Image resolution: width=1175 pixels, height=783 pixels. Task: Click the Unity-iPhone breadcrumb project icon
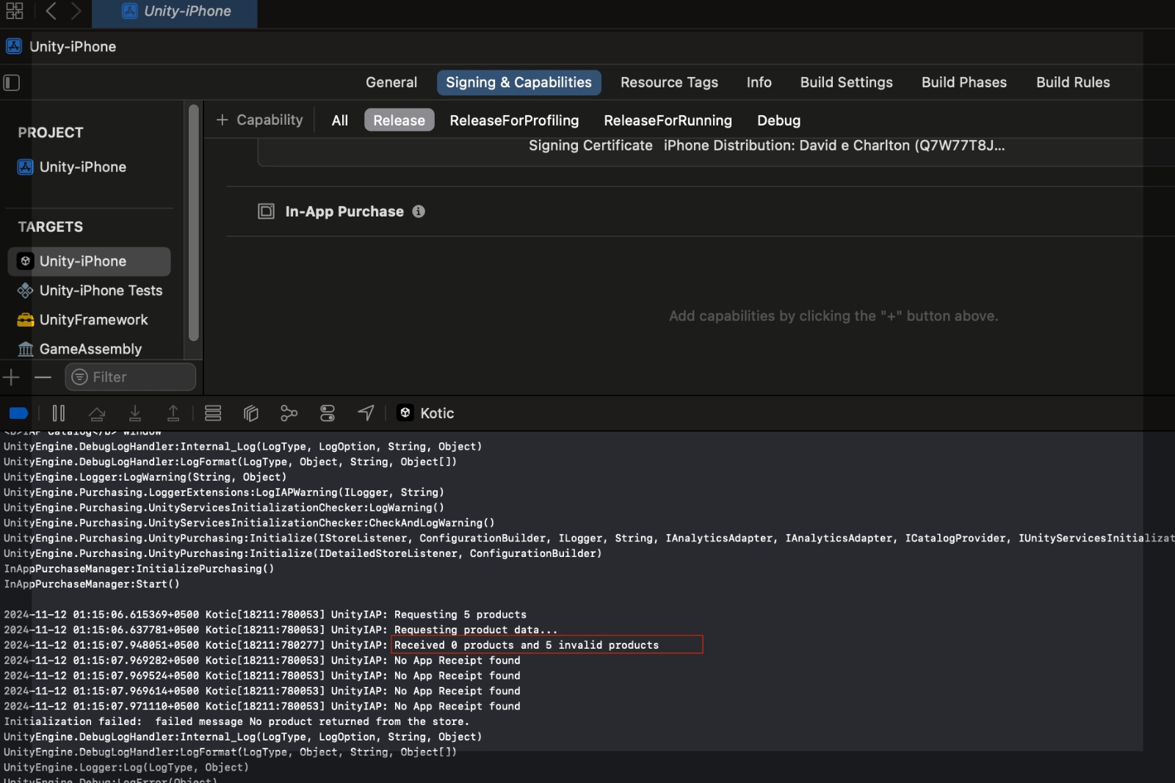(14, 47)
